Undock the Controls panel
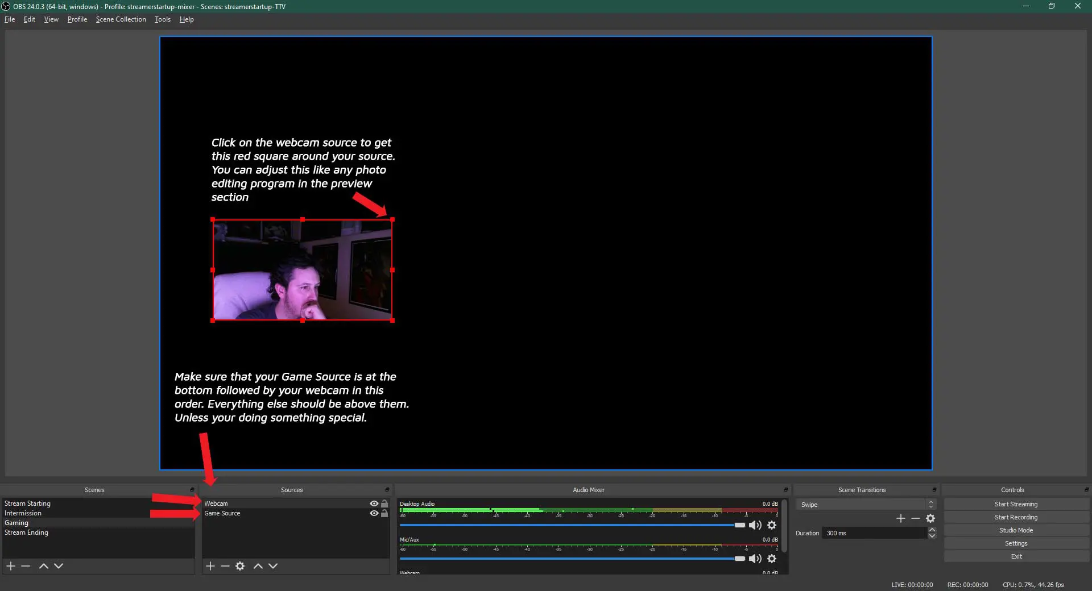This screenshot has height=591, width=1092. tap(1087, 490)
